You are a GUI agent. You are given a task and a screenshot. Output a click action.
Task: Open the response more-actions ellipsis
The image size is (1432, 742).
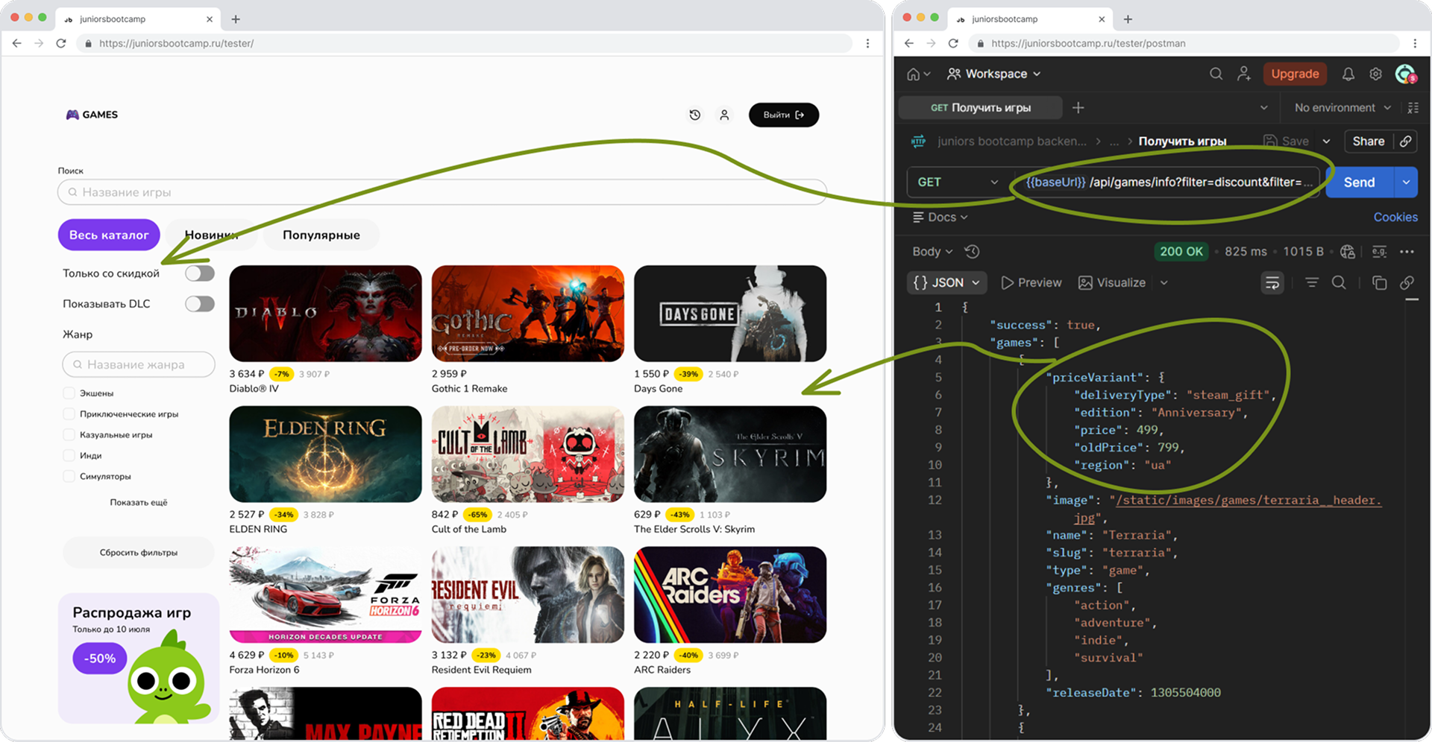(x=1407, y=251)
